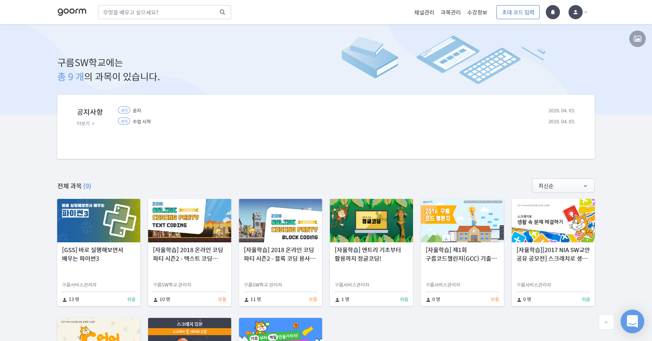Expand the 최신순 sort dropdown
This screenshot has width=652, height=341.
click(563, 186)
